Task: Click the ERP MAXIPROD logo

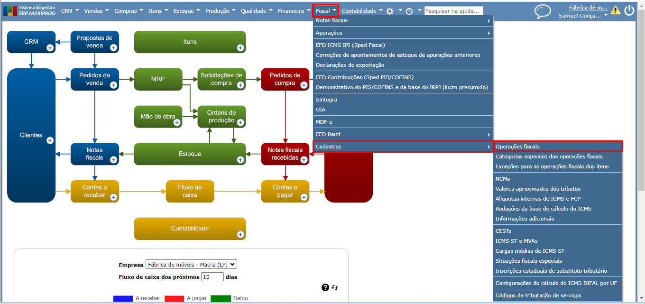Action: coord(30,10)
